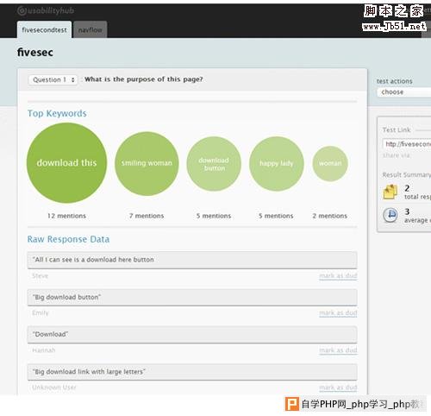This screenshot has height=416, width=431.
Task: Mark Hannah's response as dud
Action: pos(338,350)
